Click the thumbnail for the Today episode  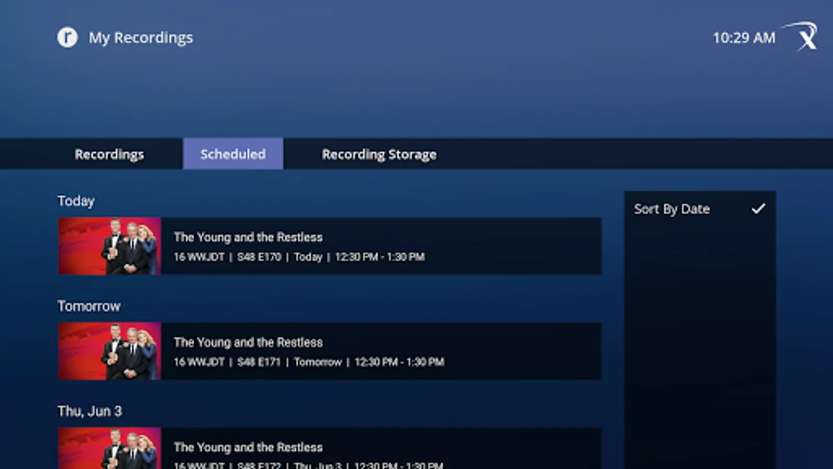pyautogui.click(x=109, y=246)
